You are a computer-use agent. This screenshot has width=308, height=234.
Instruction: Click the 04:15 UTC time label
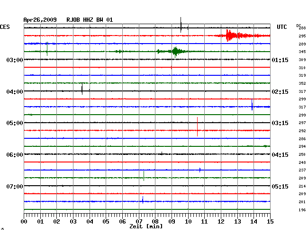pos(280,155)
